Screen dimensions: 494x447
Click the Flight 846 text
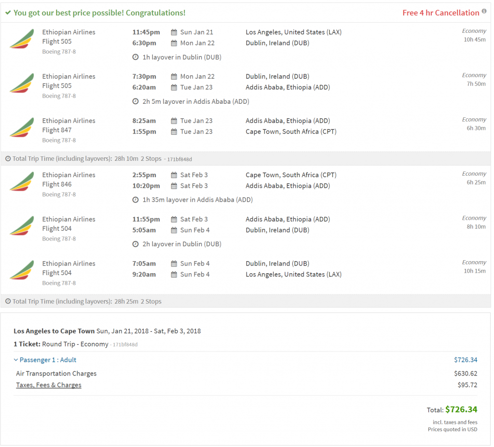coord(57,184)
